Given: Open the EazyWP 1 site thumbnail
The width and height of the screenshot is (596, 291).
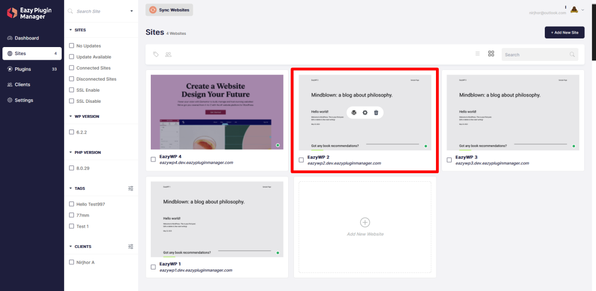Looking at the screenshot, I should (x=217, y=220).
